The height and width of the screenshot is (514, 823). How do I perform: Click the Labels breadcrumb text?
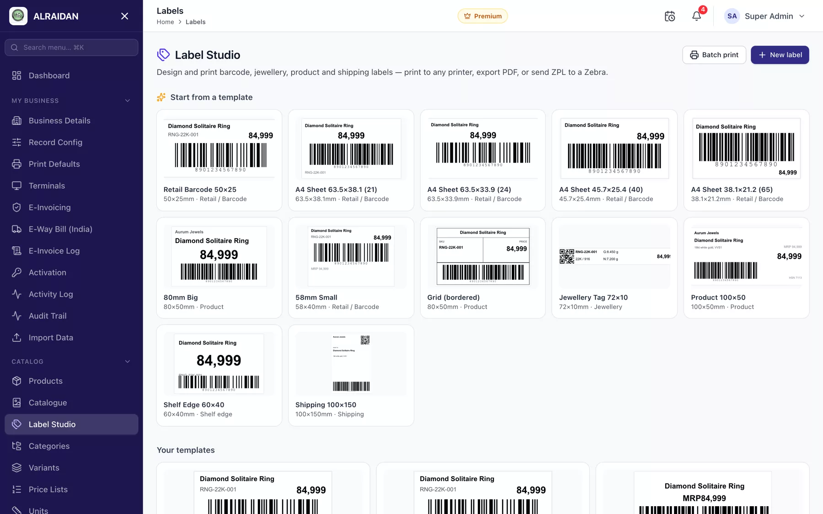click(x=195, y=22)
